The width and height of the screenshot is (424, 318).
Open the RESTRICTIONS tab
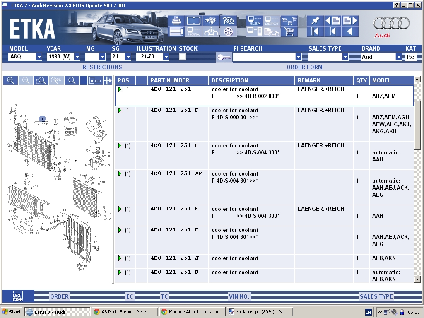click(x=102, y=67)
